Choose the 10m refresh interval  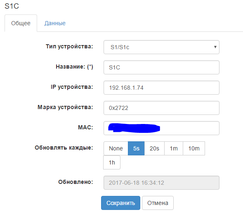194,148
